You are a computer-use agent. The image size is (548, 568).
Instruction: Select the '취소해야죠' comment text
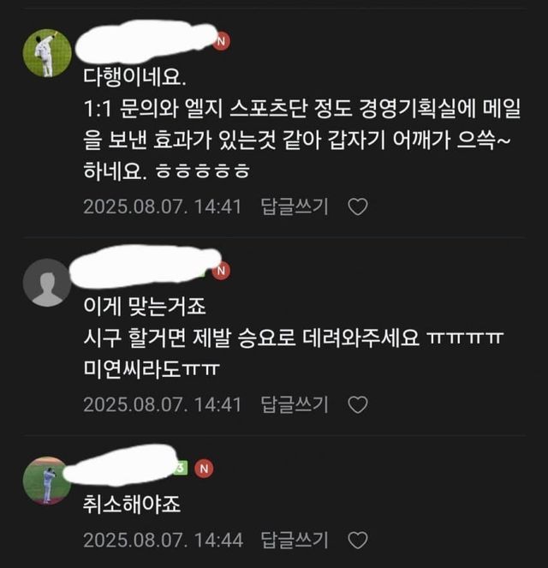click(x=132, y=504)
